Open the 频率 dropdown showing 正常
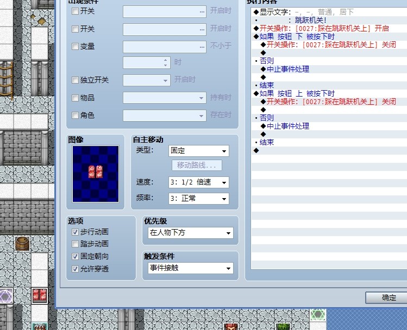 click(x=199, y=199)
